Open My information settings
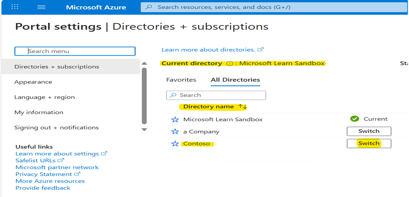The width and height of the screenshot is (409, 197). 39,112
